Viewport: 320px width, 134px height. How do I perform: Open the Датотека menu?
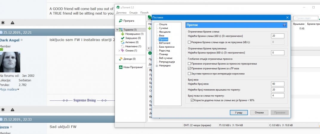(x=121, y=13)
